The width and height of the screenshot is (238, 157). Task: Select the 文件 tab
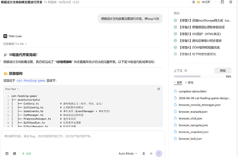pos(178,82)
